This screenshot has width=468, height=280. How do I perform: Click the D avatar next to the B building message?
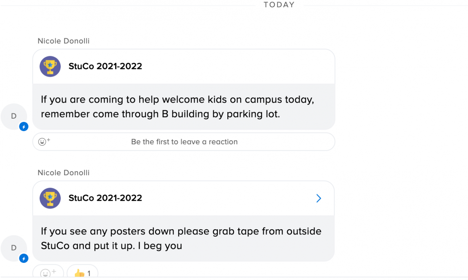pos(14,116)
